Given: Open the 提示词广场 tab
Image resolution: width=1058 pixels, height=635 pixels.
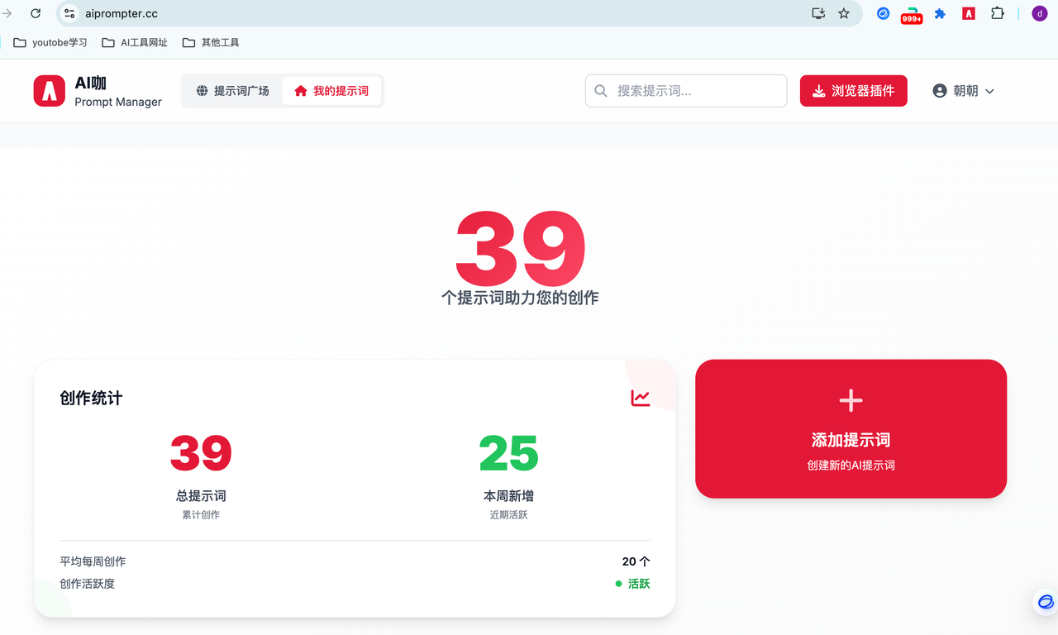Looking at the screenshot, I should tap(232, 91).
